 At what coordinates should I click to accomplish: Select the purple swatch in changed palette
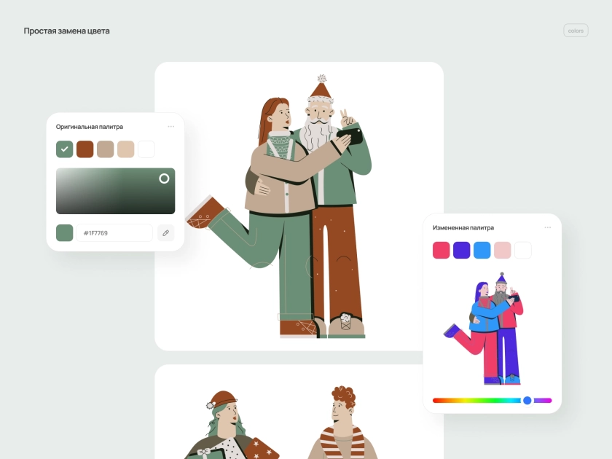(x=462, y=250)
